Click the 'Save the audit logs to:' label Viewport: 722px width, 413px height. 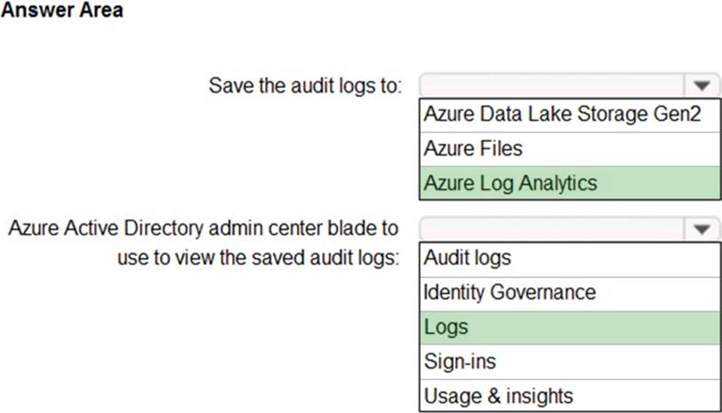point(306,86)
